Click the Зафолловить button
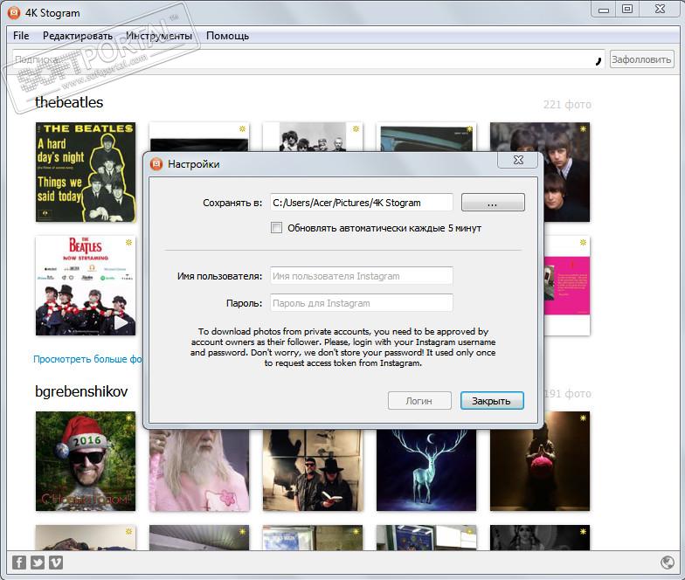 pyautogui.click(x=641, y=59)
